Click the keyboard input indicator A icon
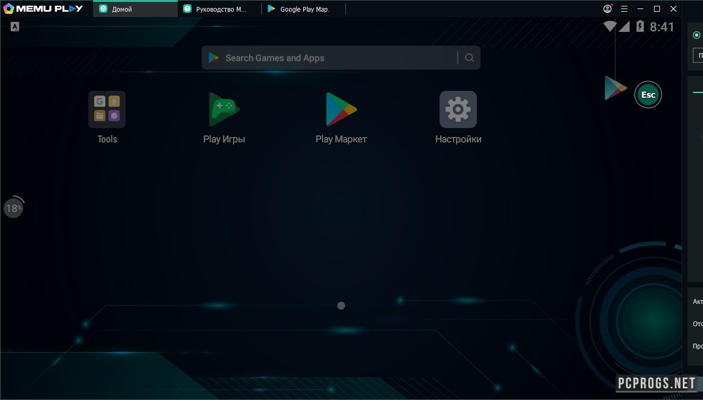This screenshot has width=703, height=400. [x=15, y=27]
